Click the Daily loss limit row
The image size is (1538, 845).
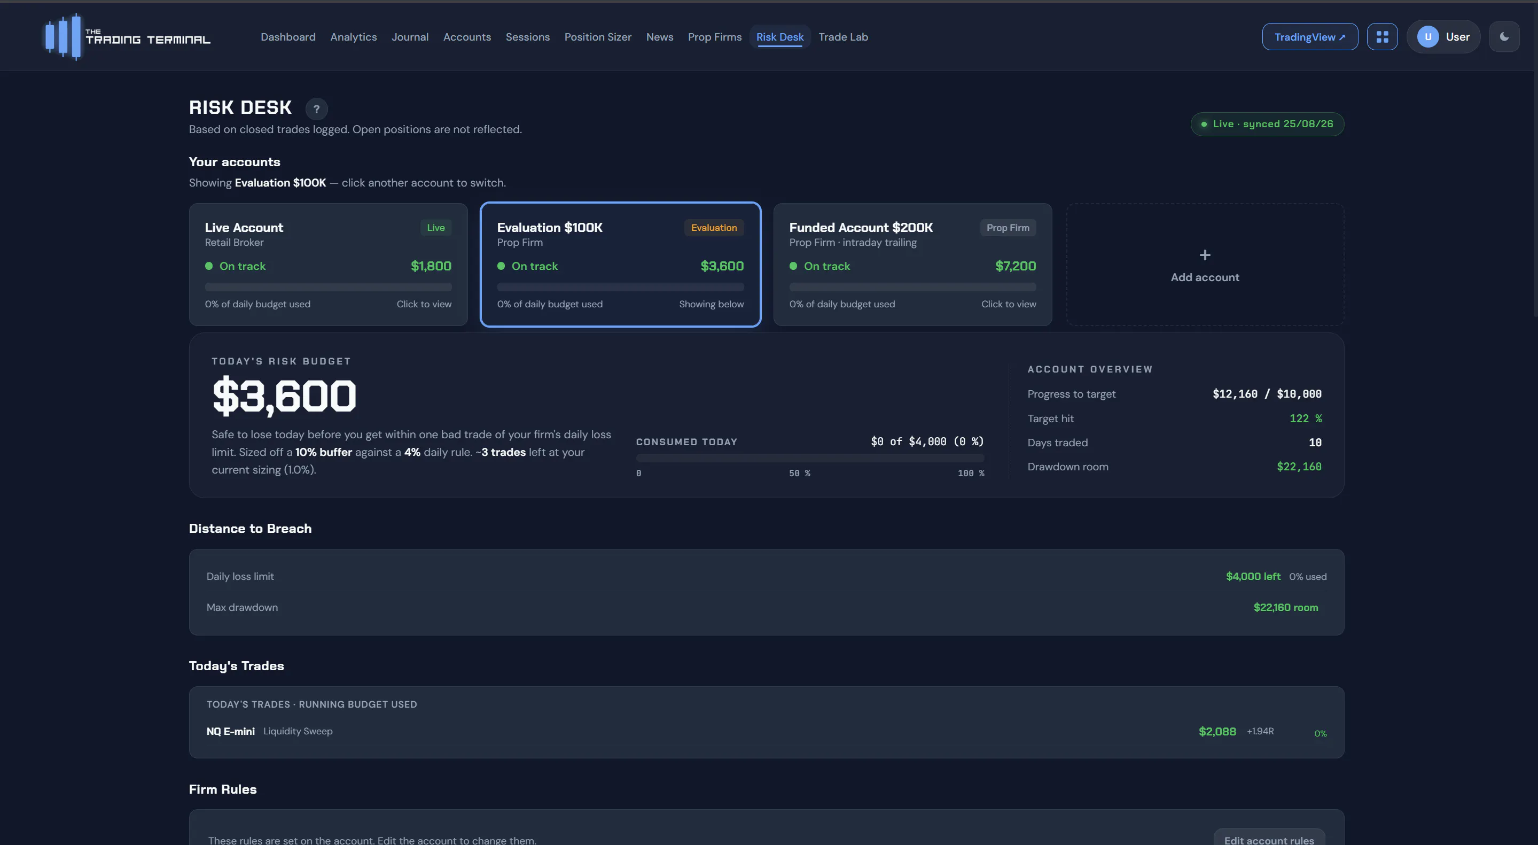tap(766, 576)
